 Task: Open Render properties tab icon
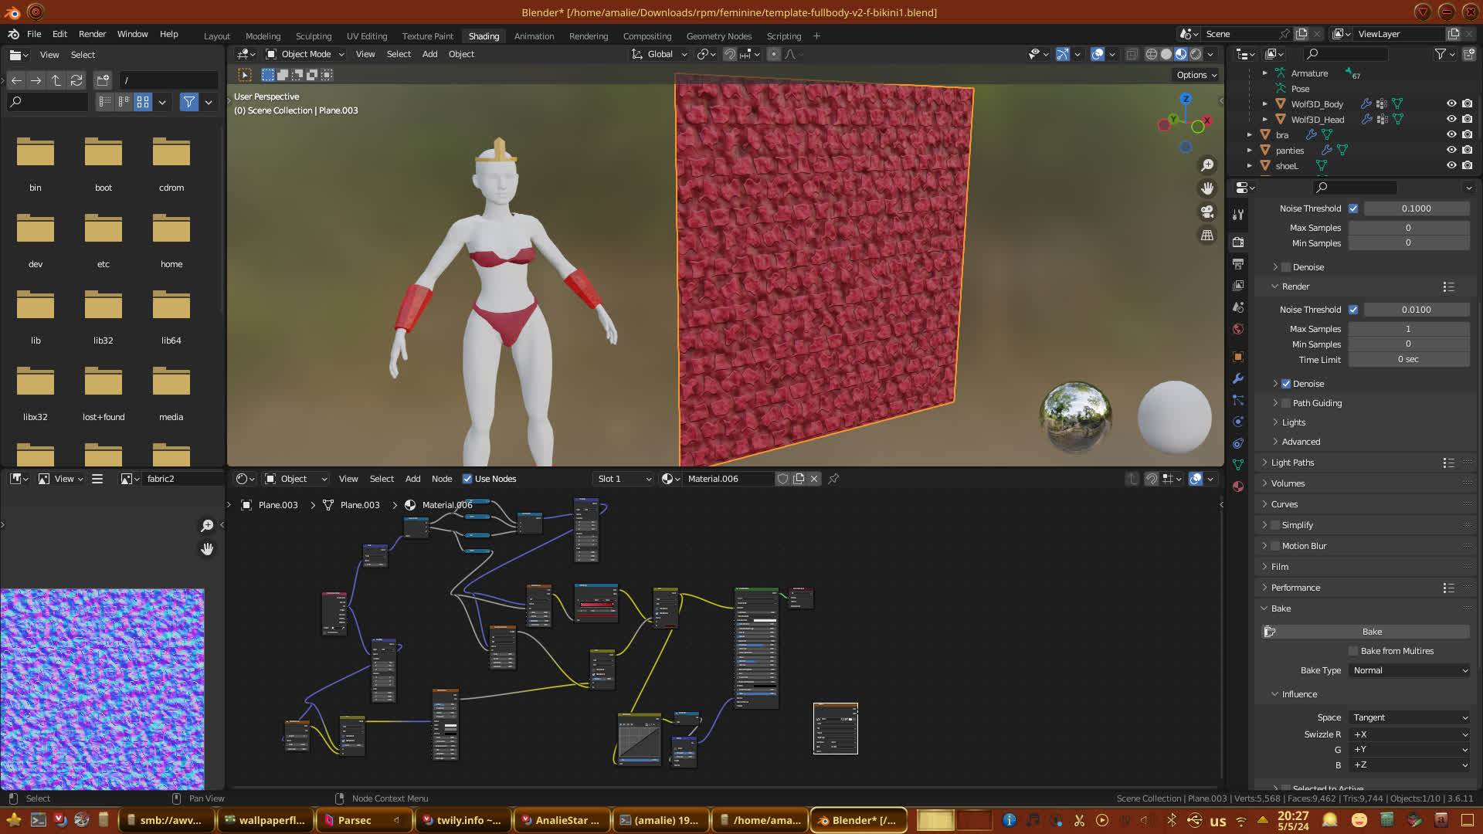(1238, 242)
